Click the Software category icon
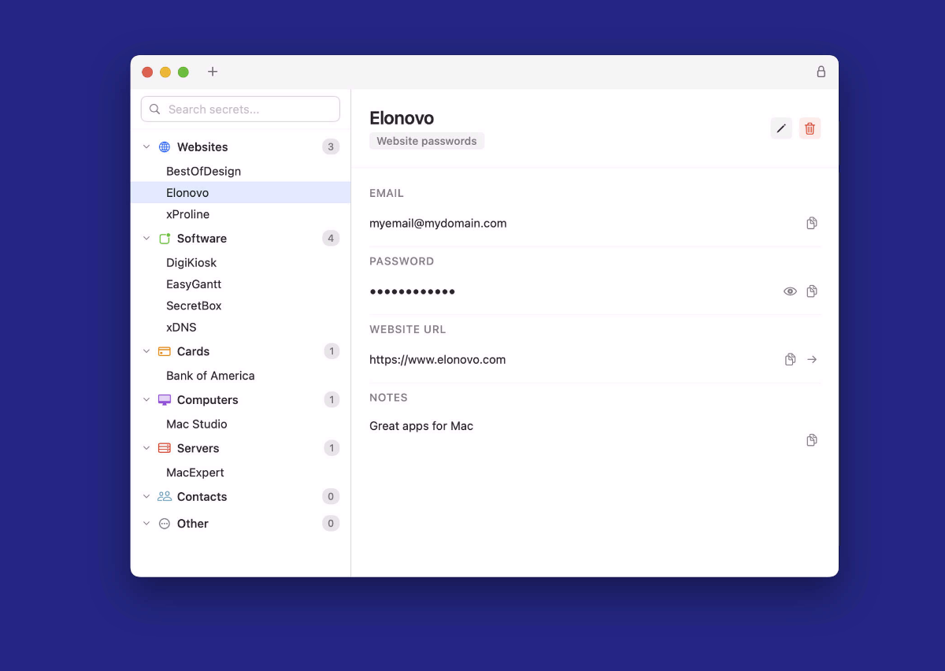 click(165, 239)
